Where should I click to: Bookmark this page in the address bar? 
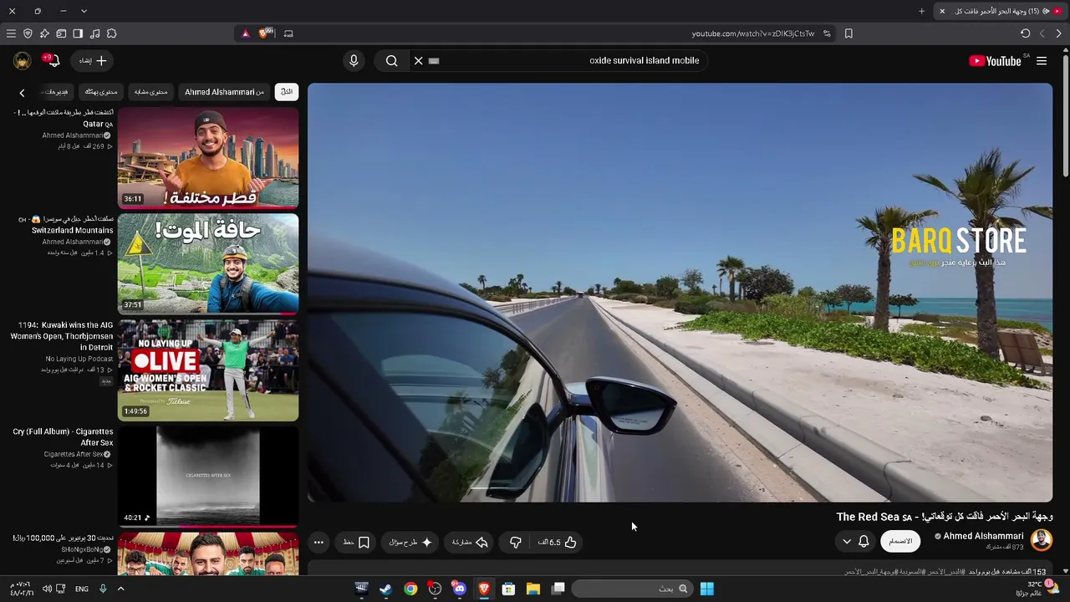click(x=848, y=33)
